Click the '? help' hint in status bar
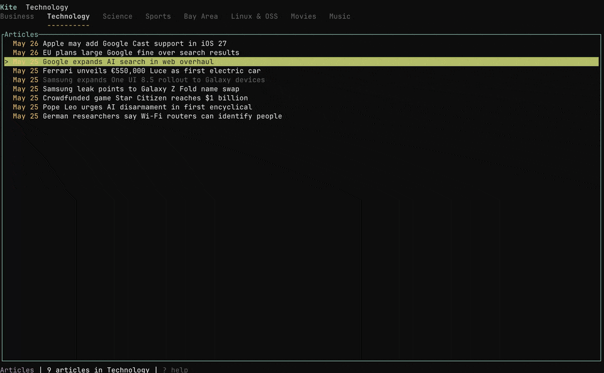Viewport: 604px width, 373px height. point(176,369)
